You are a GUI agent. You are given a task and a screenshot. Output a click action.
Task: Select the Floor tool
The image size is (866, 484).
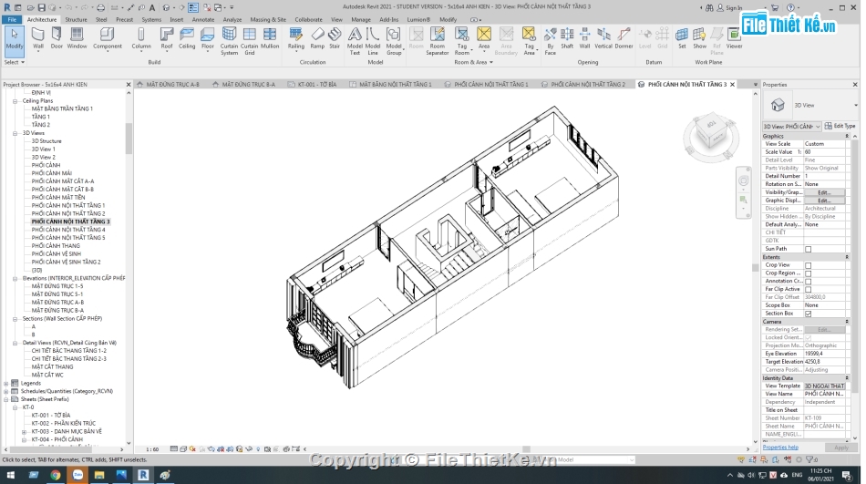coord(208,38)
